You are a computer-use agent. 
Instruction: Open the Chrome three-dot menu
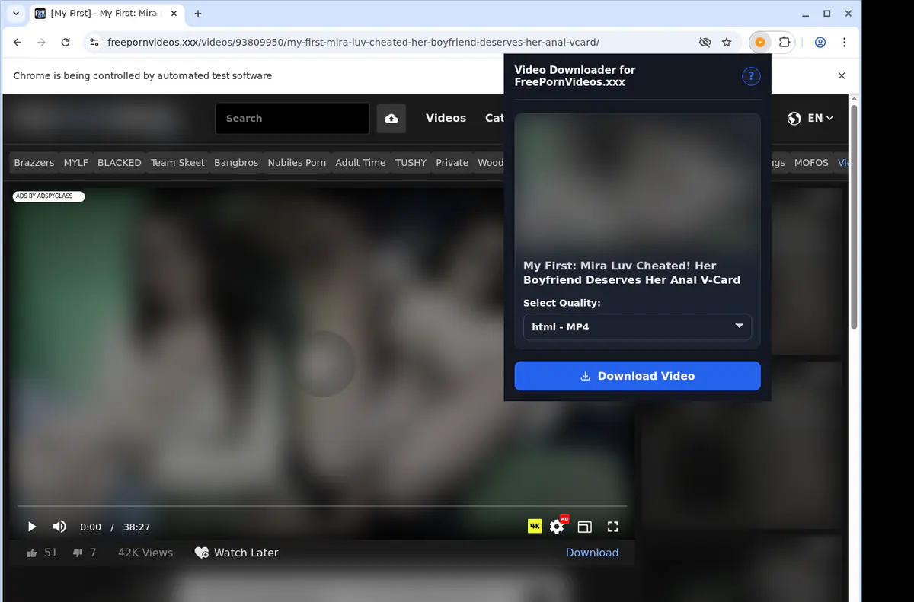(845, 43)
